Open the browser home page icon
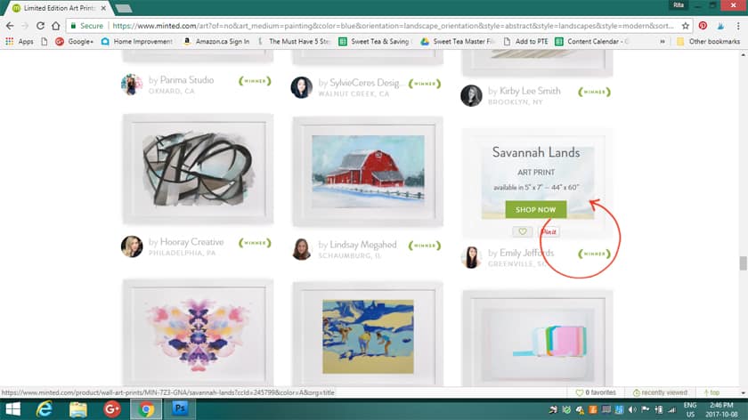 coord(56,26)
